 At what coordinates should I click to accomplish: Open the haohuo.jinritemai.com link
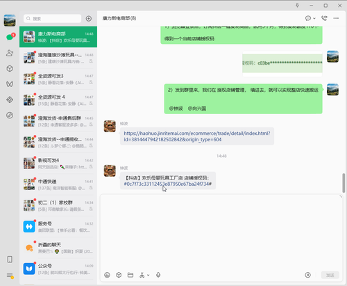click(197, 136)
